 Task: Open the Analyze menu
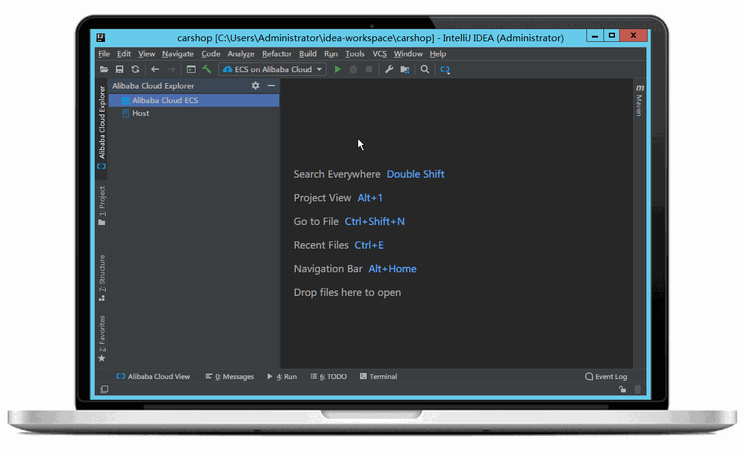[x=241, y=54]
